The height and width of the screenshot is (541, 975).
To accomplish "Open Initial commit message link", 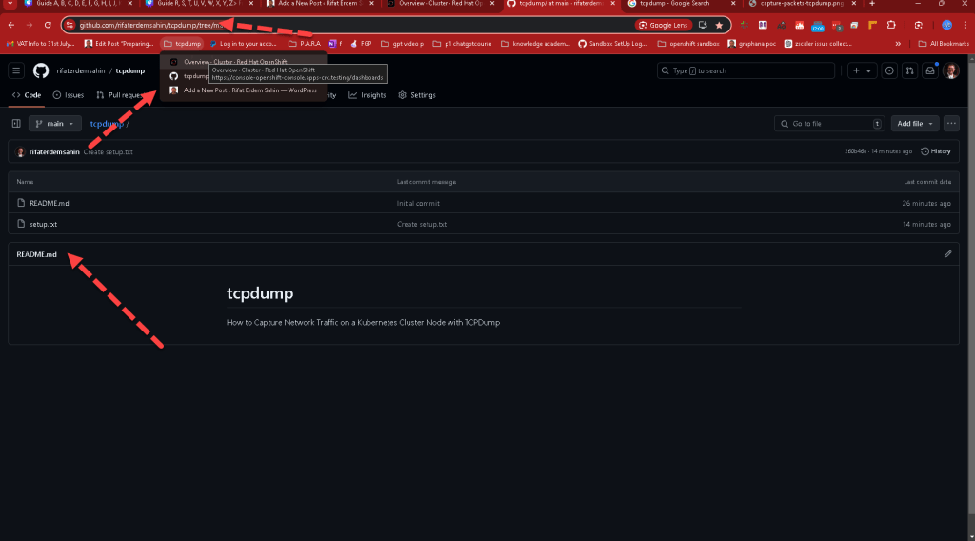I will point(418,203).
